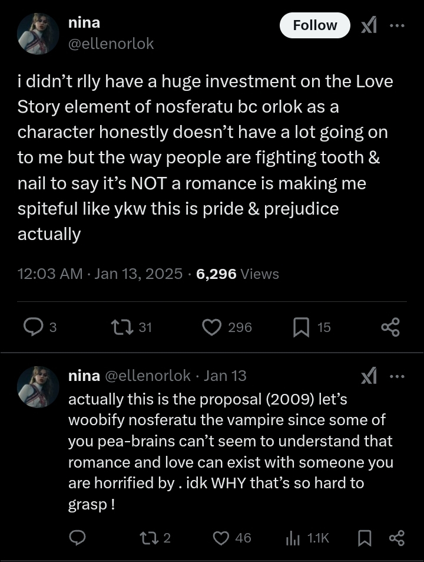The width and height of the screenshot is (424, 562).
Task: Repost the main post with 31 reposts
Action: pyautogui.click(x=121, y=327)
